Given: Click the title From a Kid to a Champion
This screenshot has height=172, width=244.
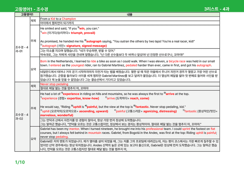Looking at the screenshot, I should pos(58,19).
